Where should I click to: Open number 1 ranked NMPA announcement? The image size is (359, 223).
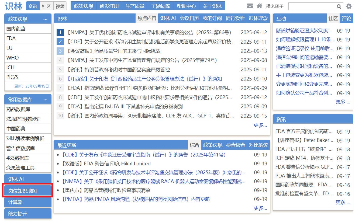tap(149, 33)
